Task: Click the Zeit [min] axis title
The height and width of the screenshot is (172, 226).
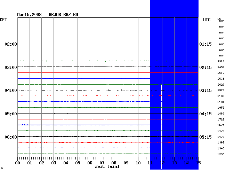Action: [107, 166]
